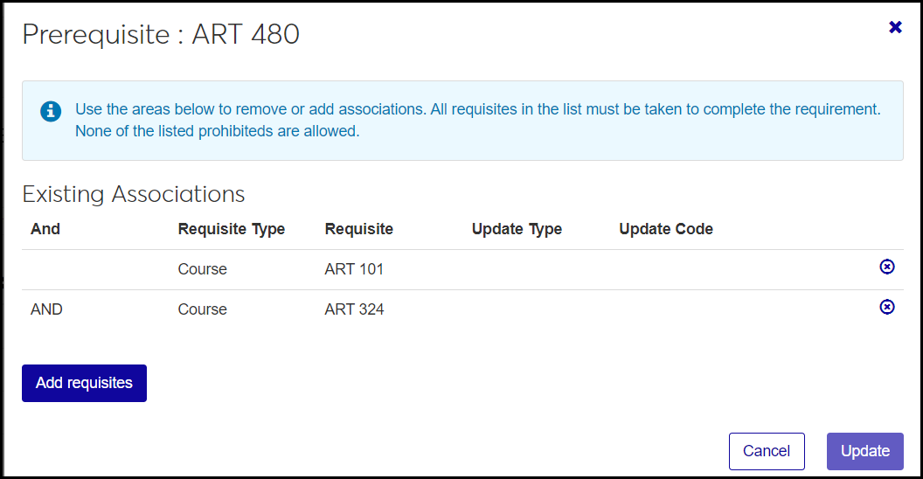Click the And column header
The height and width of the screenshot is (479, 923).
coord(45,229)
